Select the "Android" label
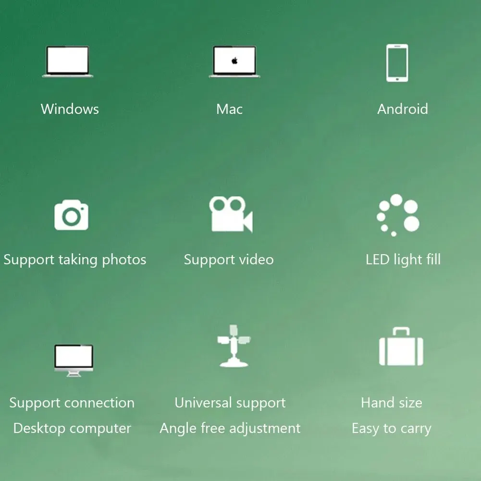 pyautogui.click(x=403, y=109)
